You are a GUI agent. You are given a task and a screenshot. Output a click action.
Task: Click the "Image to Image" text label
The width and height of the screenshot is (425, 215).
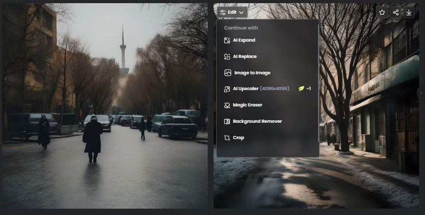pyautogui.click(x=252, y=73)
